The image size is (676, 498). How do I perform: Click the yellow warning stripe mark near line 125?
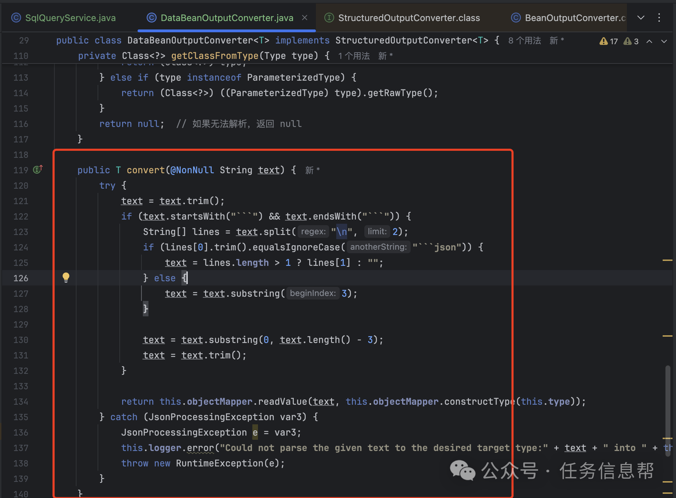[667, 260]
